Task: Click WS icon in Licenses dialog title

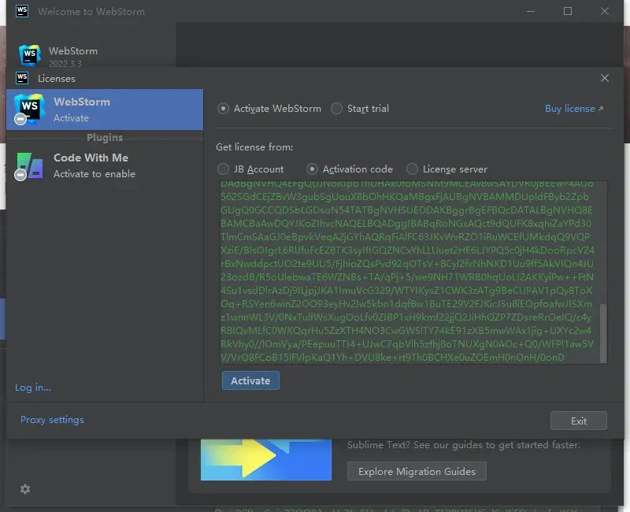Action: [22, 78]
